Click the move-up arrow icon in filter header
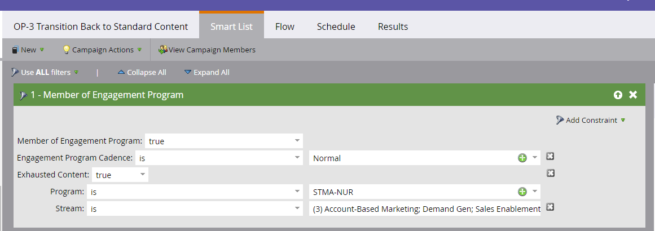Viewport: 655px width, 231px height. [618, 95]
